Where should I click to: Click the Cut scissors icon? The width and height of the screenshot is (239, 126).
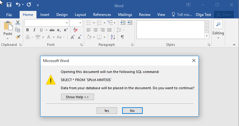coord(18,23)
